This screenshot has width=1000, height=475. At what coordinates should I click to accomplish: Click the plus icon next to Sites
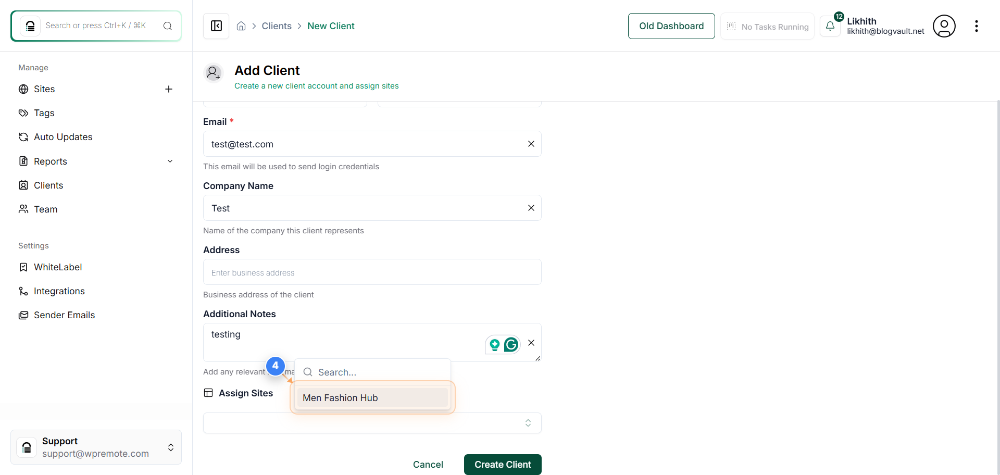point(169,89)
